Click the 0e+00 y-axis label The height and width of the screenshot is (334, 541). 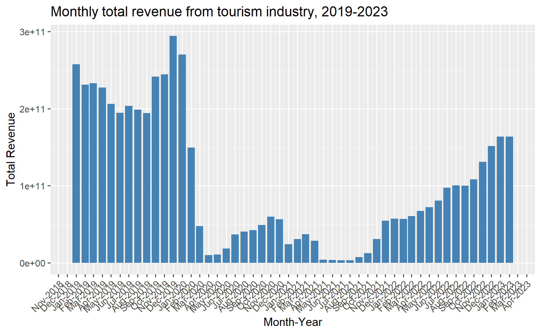[x=32, y=263]
